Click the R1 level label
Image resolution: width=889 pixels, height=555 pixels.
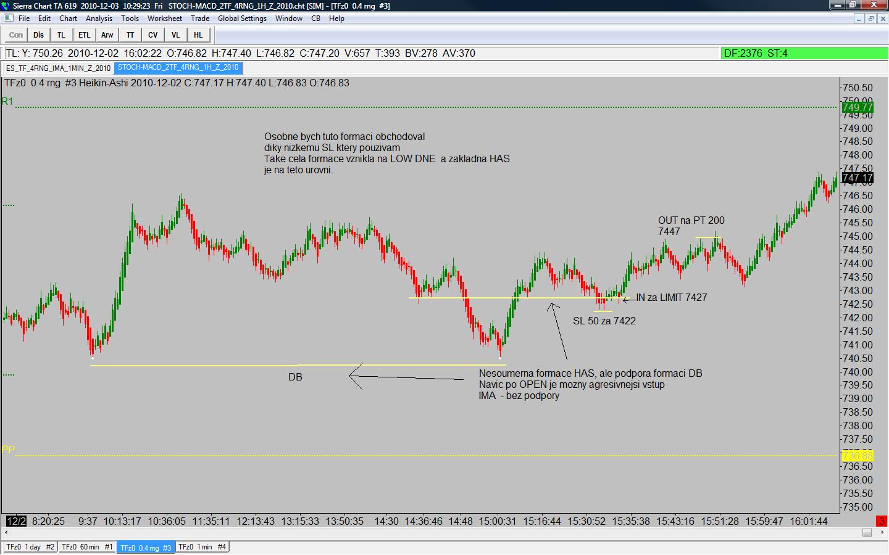[7, 102]
